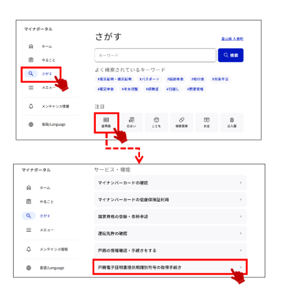Viewport: 284px width, 304px height.
Task: Click the ホーム house icon beside the サービス・機能 list
Action: (28, 187)
